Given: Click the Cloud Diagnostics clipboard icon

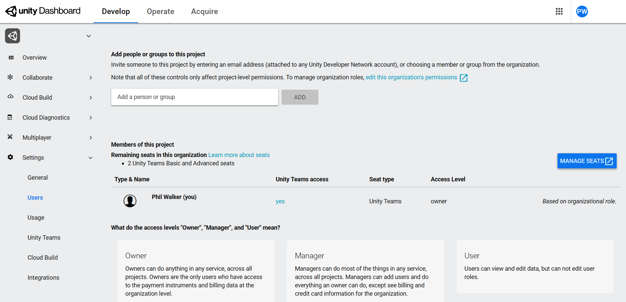Looking at the screenshot, I should click(x=10, y=117).
